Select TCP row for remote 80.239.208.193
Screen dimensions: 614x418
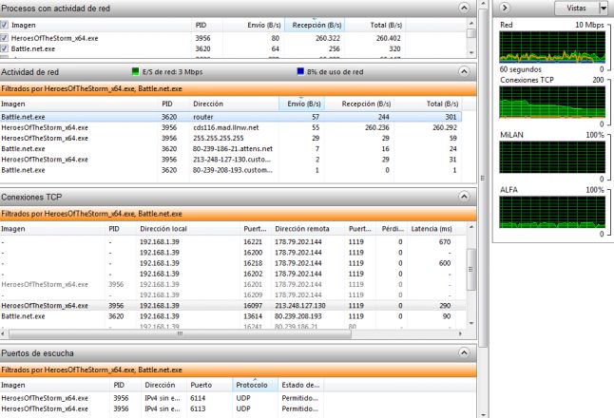click(x=233, y=315)
